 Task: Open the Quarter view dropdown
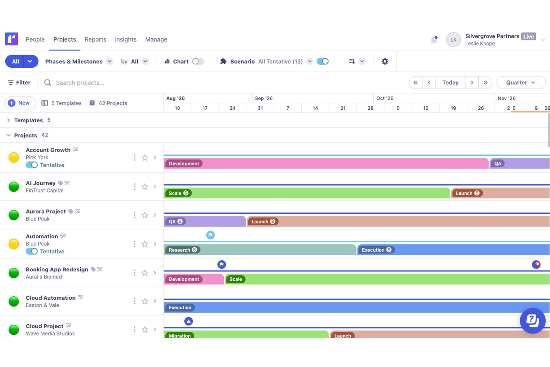(521, 83)
